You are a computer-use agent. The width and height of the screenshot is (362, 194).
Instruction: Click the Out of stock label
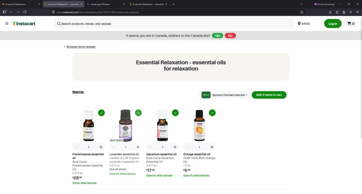(x=118, y=169)
